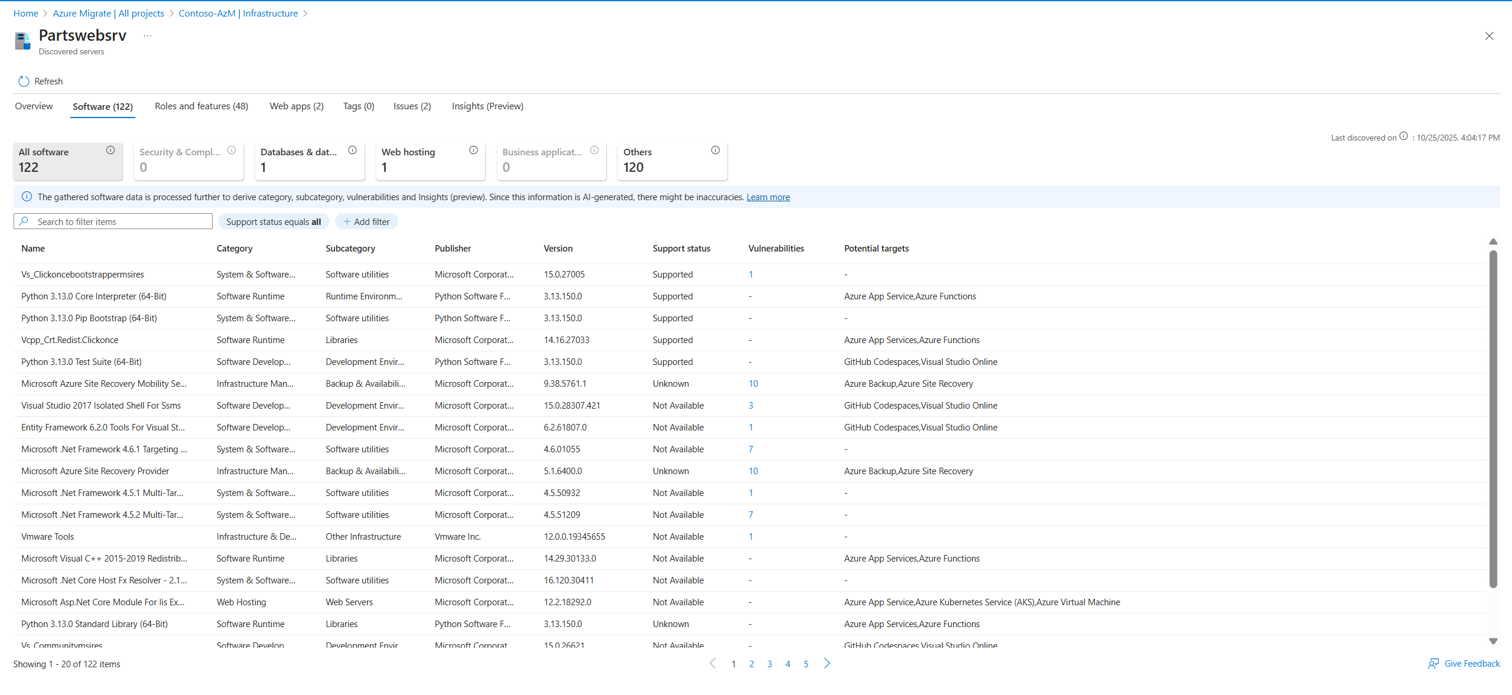Open the Learn more link

[x=768, y=197]
